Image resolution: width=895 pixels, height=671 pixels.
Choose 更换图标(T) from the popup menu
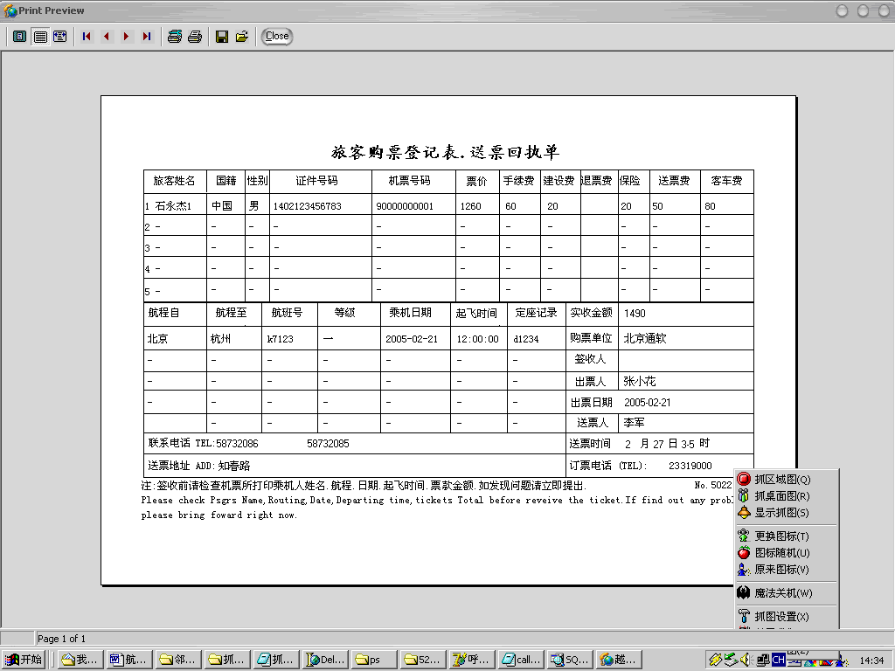click(x=786, y=536)
